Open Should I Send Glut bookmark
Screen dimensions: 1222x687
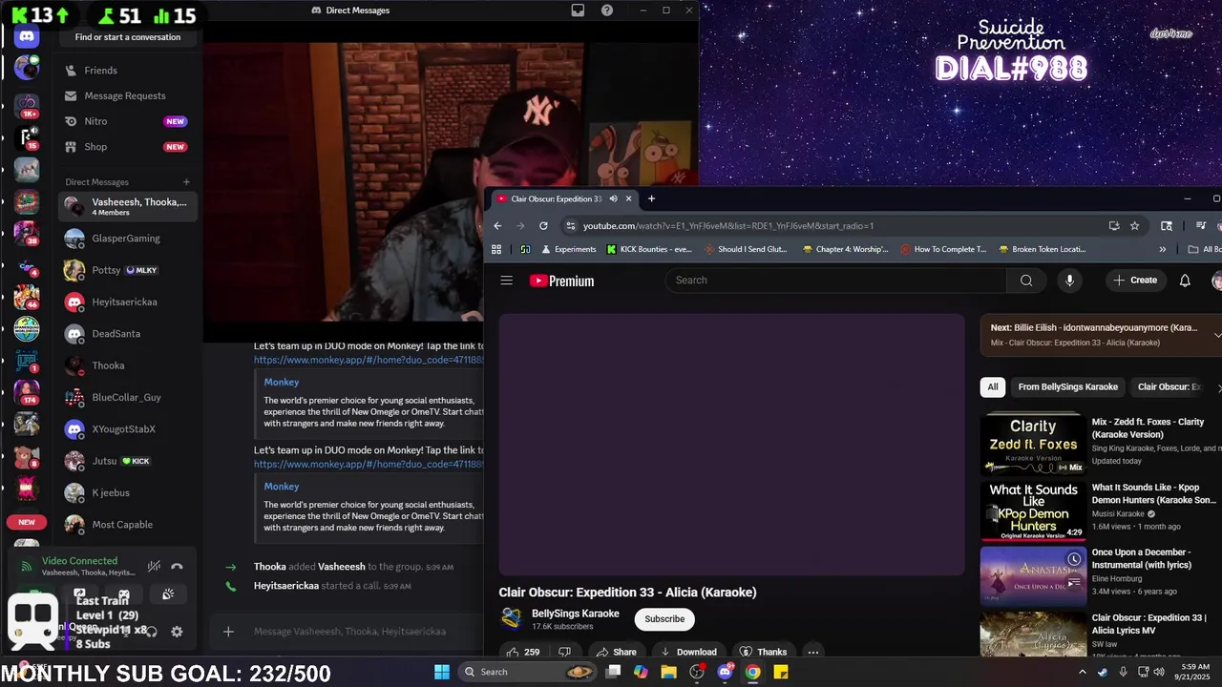[746, 249]
